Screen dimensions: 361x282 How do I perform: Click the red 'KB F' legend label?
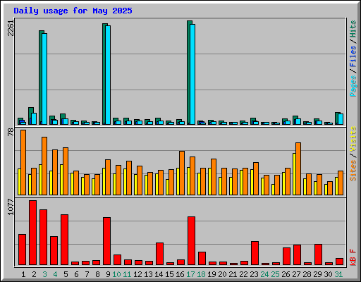pos(353,257)
